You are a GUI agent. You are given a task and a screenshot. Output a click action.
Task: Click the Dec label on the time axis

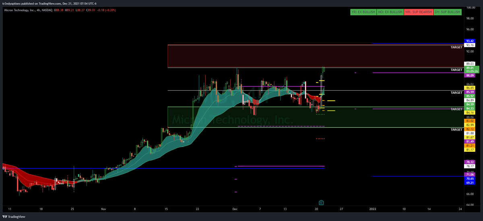point(234,209)
